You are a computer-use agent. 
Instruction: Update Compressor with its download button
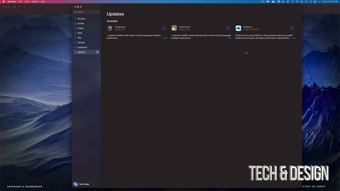coord(164,28)
